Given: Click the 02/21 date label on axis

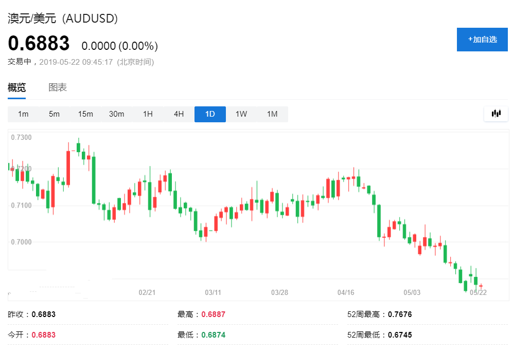Looking at the screenshot, I should point(147,292).
